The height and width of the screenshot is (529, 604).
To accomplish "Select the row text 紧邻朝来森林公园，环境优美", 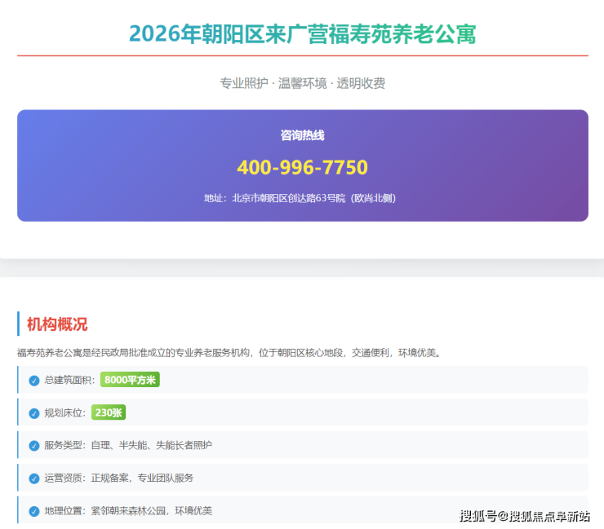I will coord(151,511).
